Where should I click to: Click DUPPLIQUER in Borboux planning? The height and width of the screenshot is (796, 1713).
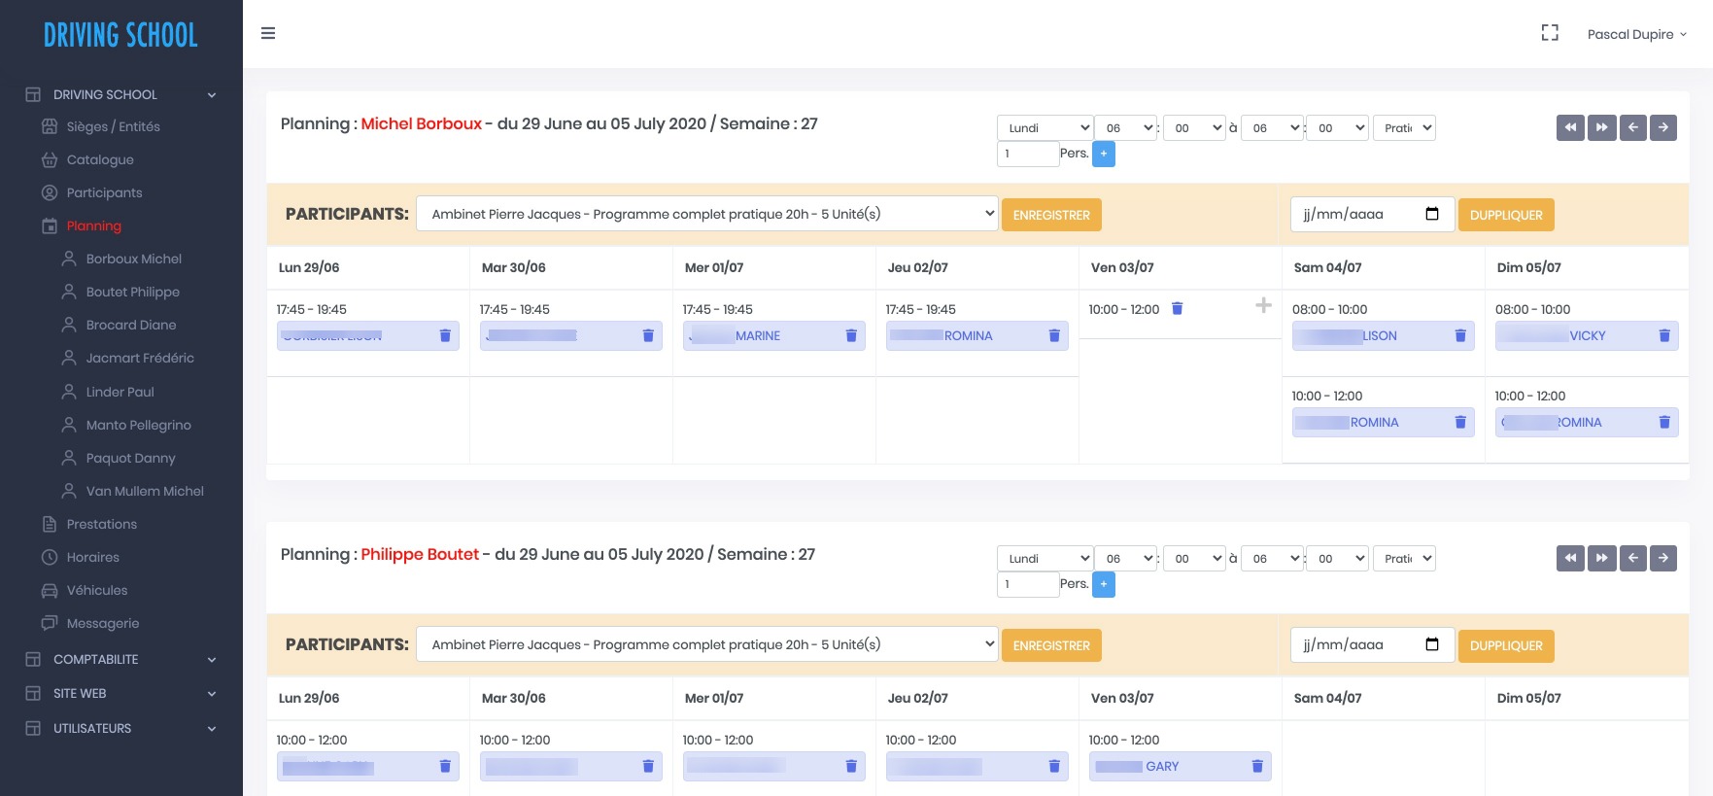pos(1506,215)
